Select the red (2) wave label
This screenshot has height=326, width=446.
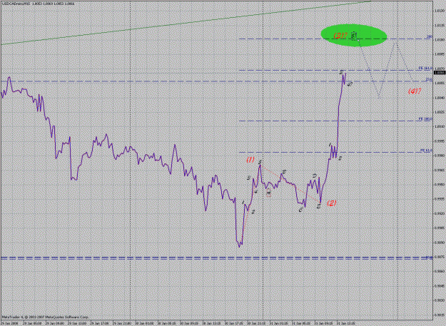point(331,203)
